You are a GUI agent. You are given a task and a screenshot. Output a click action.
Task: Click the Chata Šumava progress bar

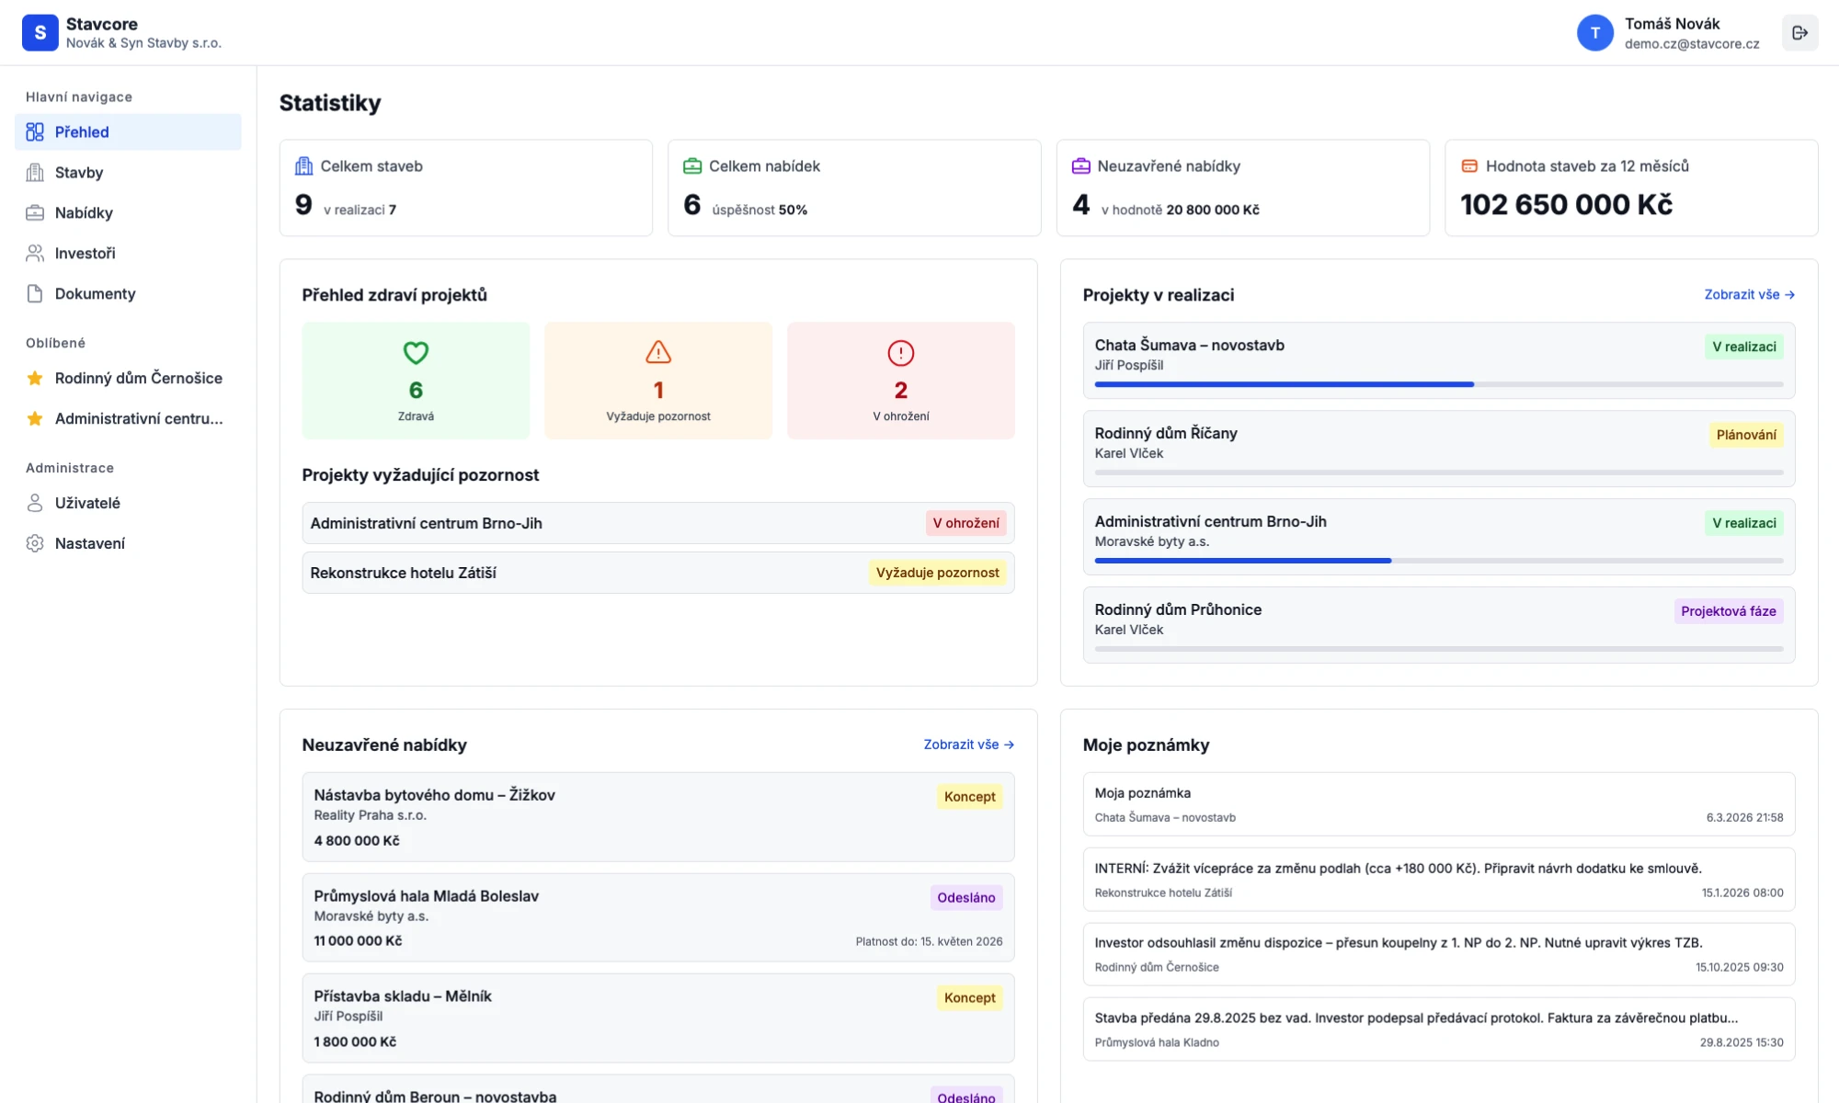(1439, 384)
